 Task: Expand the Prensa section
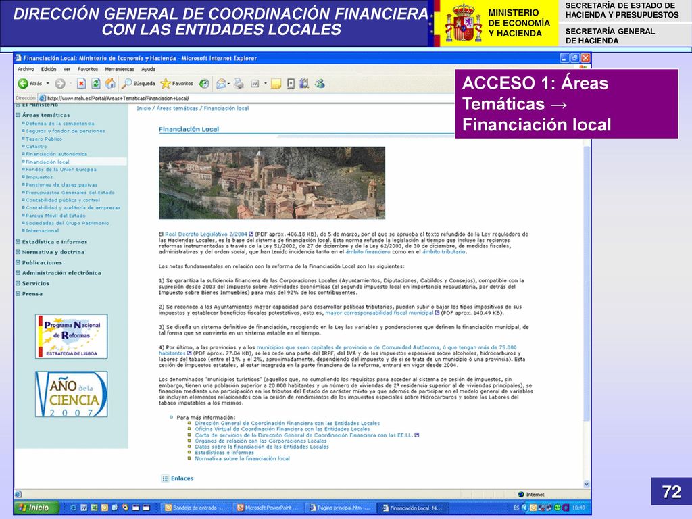coord(18,294)
